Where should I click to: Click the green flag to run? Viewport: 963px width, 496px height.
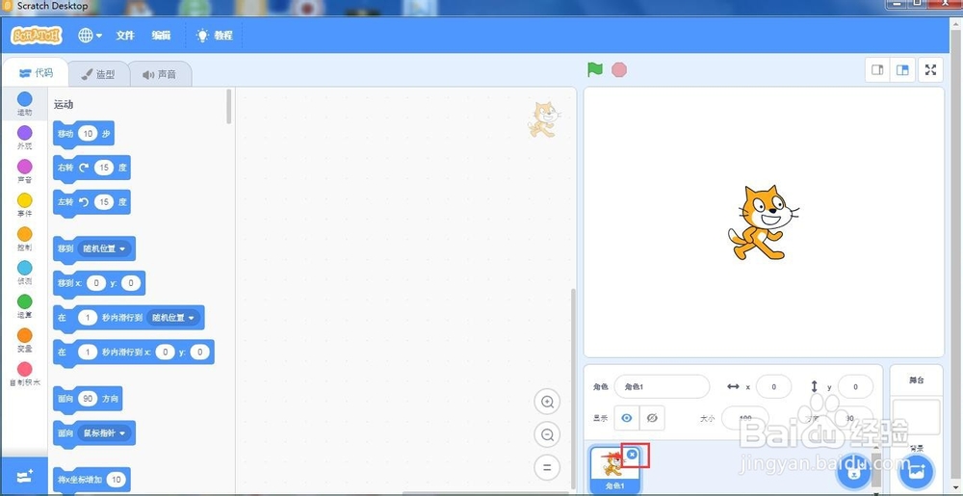pos(594,70)
